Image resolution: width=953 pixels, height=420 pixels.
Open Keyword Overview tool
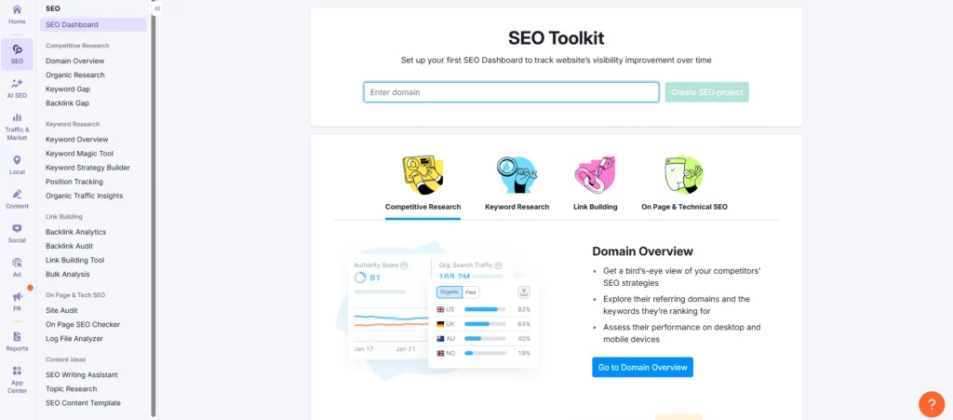[76, 139]
